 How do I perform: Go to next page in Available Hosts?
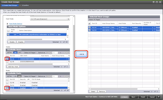[65, 53]
